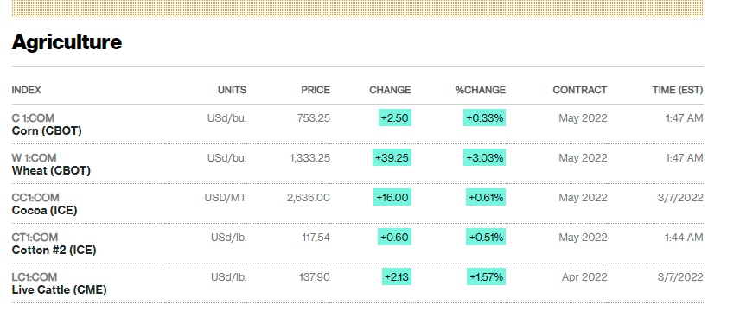The width and height of the screenshot is (740, 311).
Task: Click May 2022 contract in Cocoa row
Action: pos(583,197)
